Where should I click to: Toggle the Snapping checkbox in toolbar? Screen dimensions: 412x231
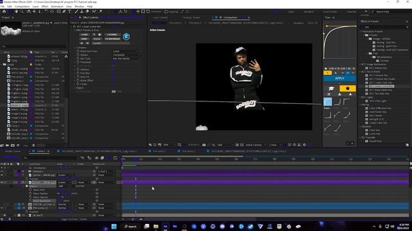pyautogui.click(x=166, y=12)
